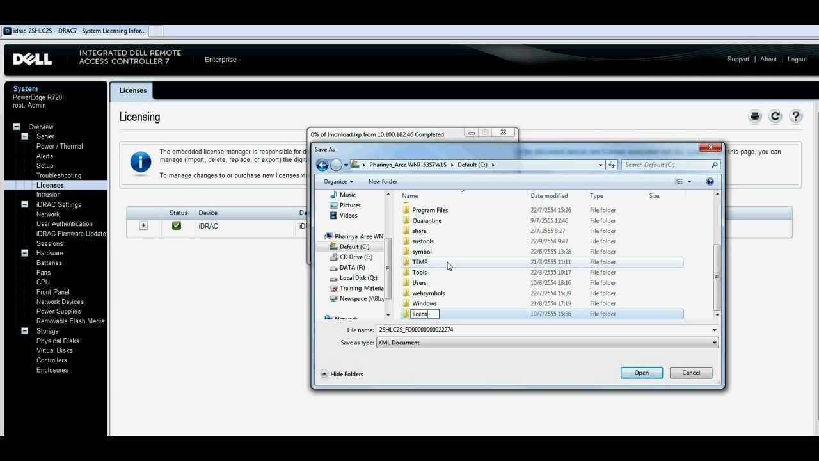Open the File name dropdown arrow
This screenshot has height=461, width=819.
point(714,330)
